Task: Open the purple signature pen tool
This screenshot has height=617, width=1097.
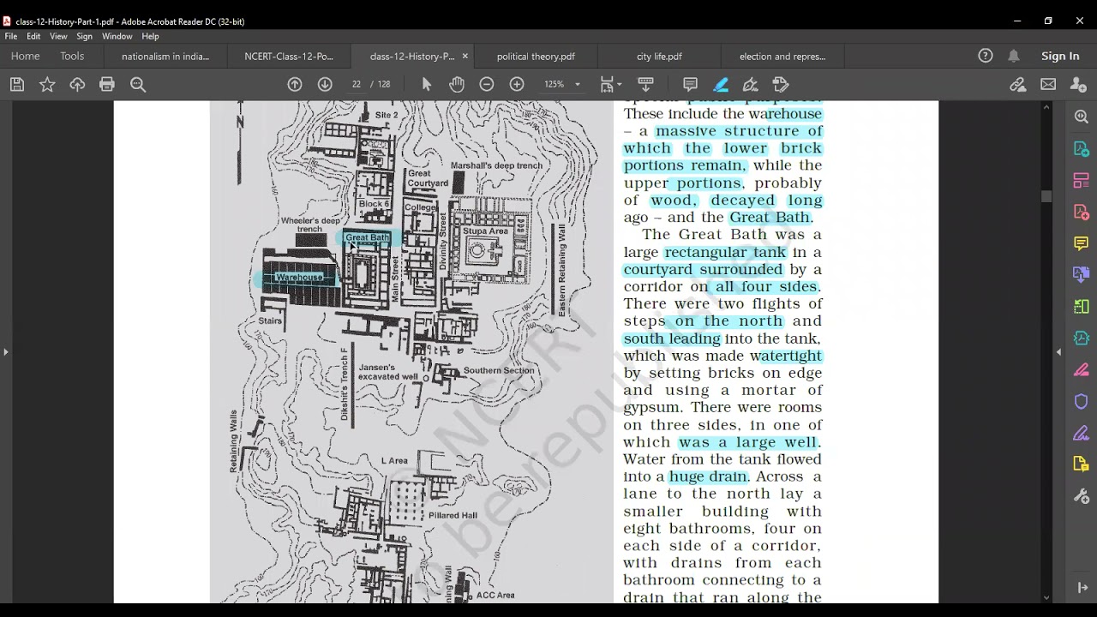Action: pyautogui.click(x=1082, y=433)
